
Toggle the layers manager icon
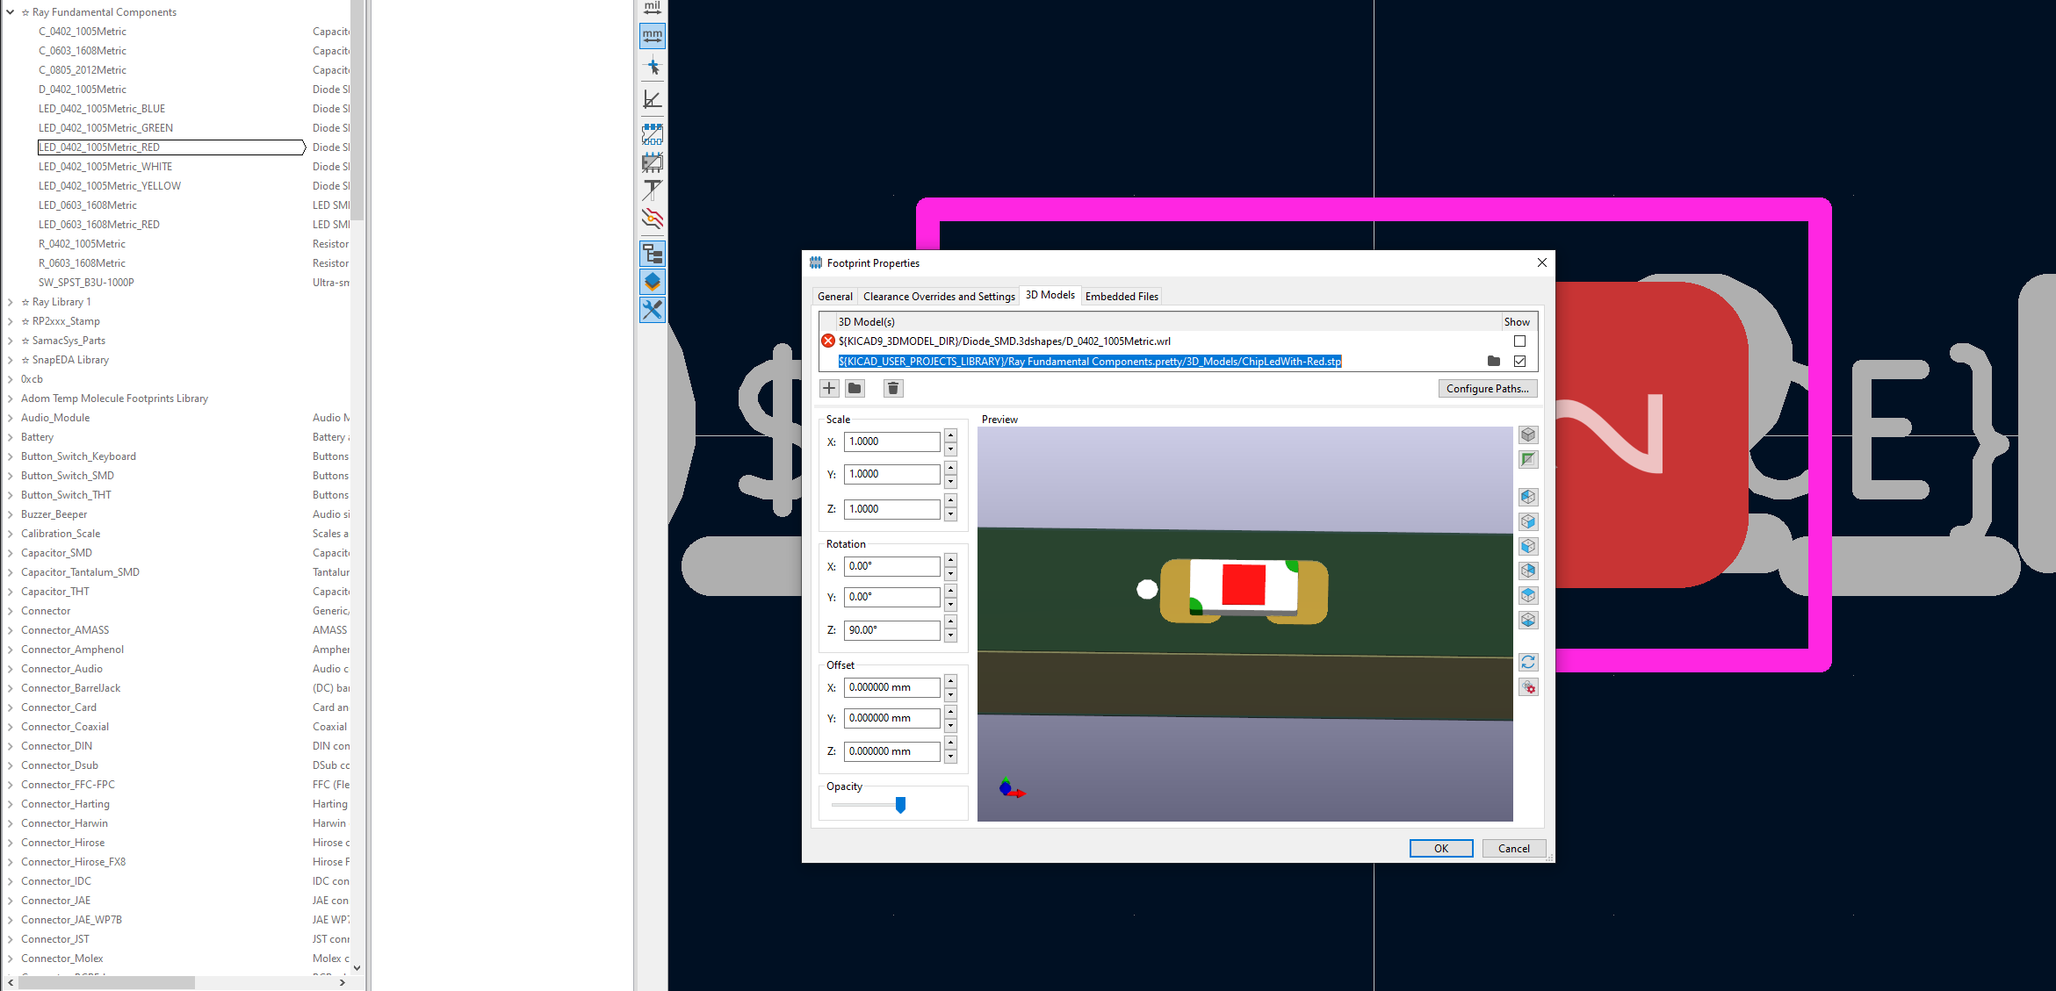point(653,282)
